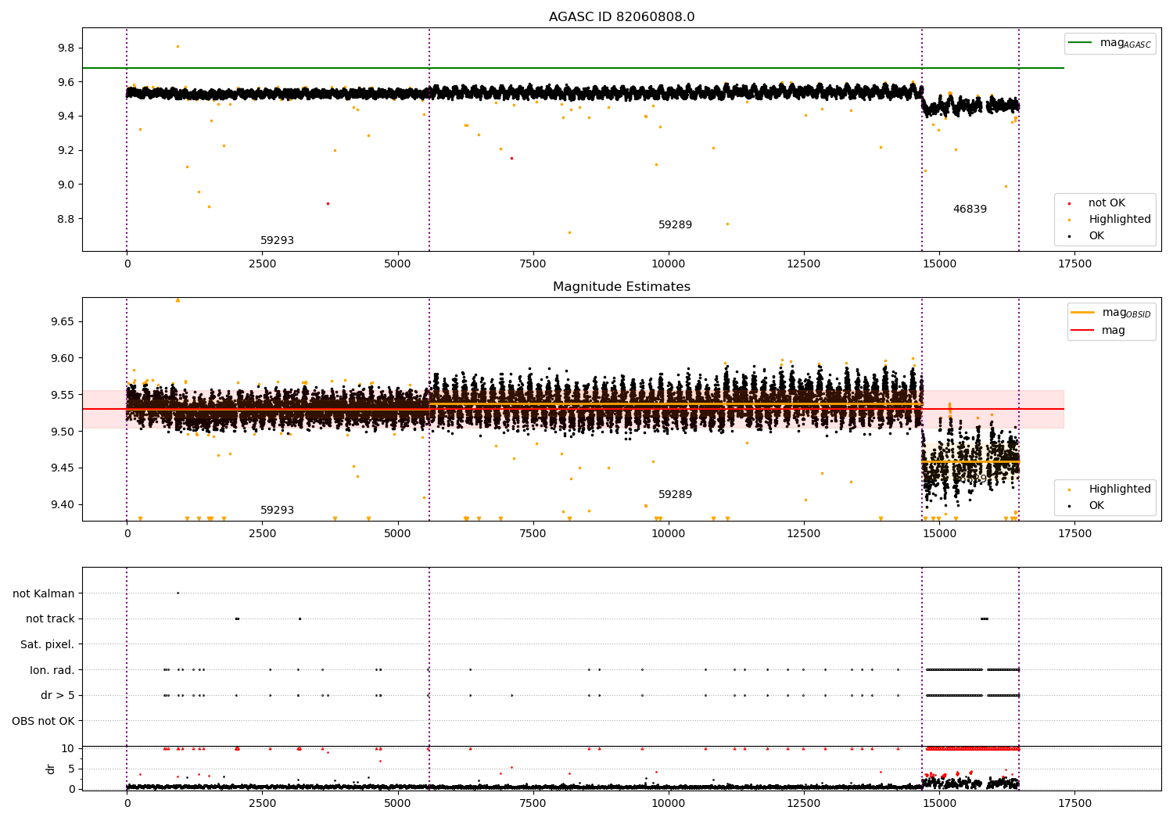Select 'OK' legend entry in top plot

(x=1096, y=236)
